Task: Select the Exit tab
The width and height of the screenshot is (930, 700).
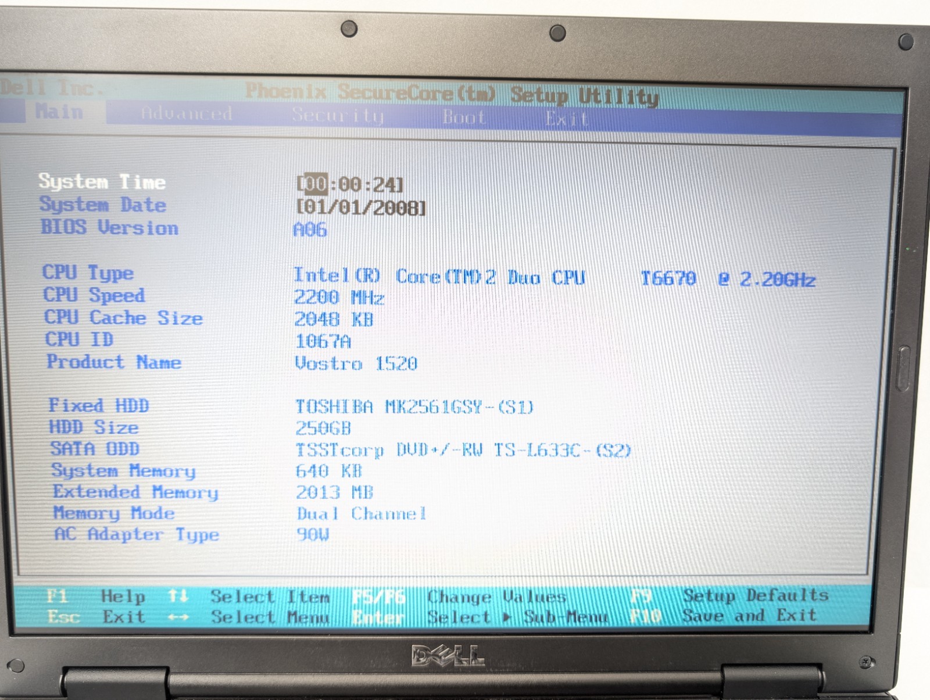Action: click(x=567, y=119)
